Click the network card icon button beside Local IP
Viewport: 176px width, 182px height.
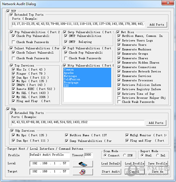[x=83, y=164]
